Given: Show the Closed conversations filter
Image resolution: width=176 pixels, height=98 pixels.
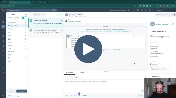Looking at the screenshot, I should (x=43, y=15).
